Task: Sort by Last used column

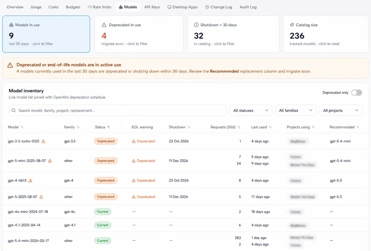Action: click(x=261, y=127)
